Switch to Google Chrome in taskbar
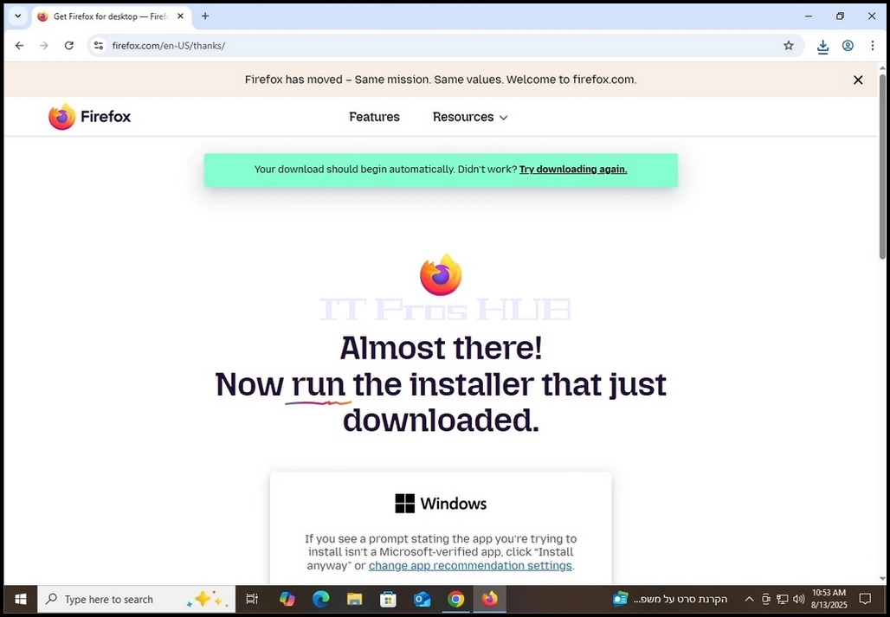Screen dimensions: 890x617 point(455,599)
